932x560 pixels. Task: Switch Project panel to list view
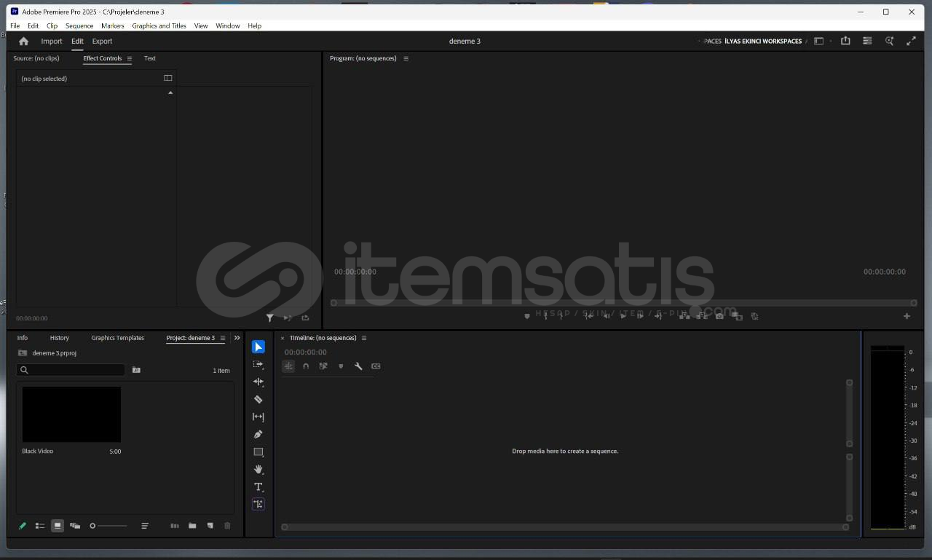40,526
